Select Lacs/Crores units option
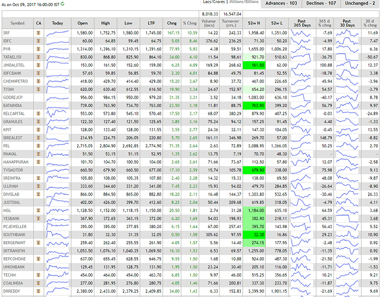This screenshot has height=297, width=383. (214, 2)
